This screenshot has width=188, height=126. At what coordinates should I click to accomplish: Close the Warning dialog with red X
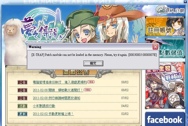point(155,47)
